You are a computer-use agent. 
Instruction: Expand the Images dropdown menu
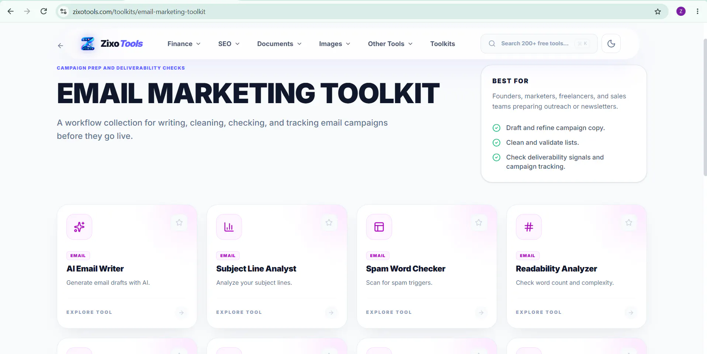click(335, 44)
